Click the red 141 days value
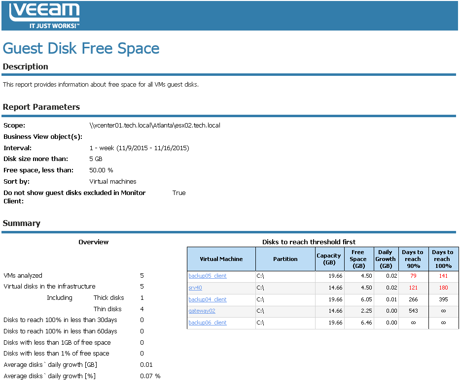The image size is (460, 389). (x=443, y=276)
